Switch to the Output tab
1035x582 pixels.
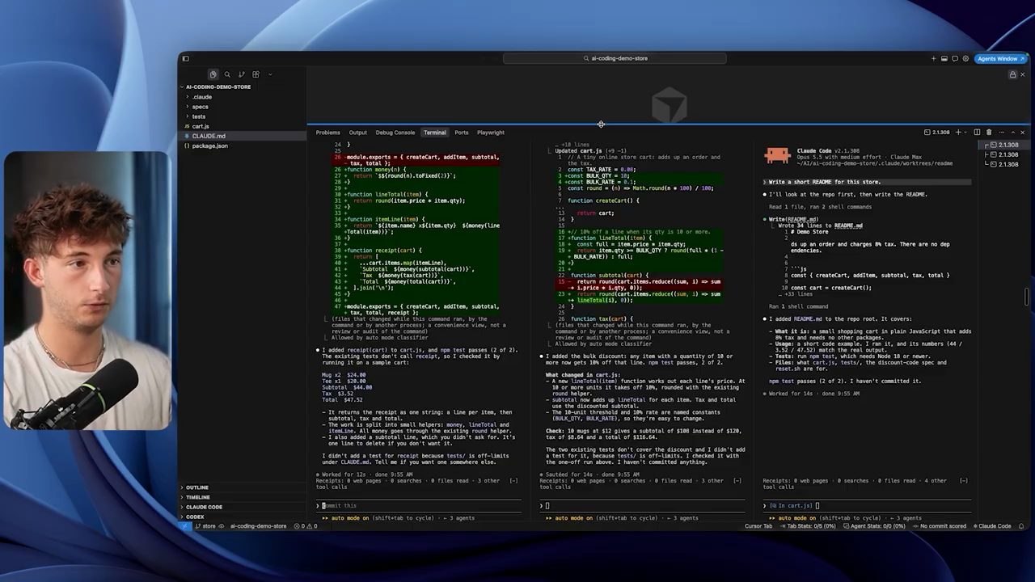[x=358, y=133]
